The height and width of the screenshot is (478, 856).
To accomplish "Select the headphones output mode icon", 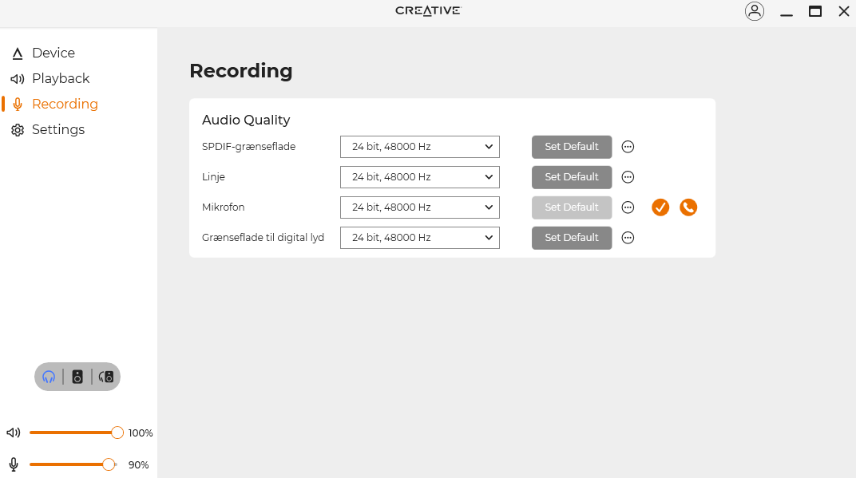I will pos(49,377).
